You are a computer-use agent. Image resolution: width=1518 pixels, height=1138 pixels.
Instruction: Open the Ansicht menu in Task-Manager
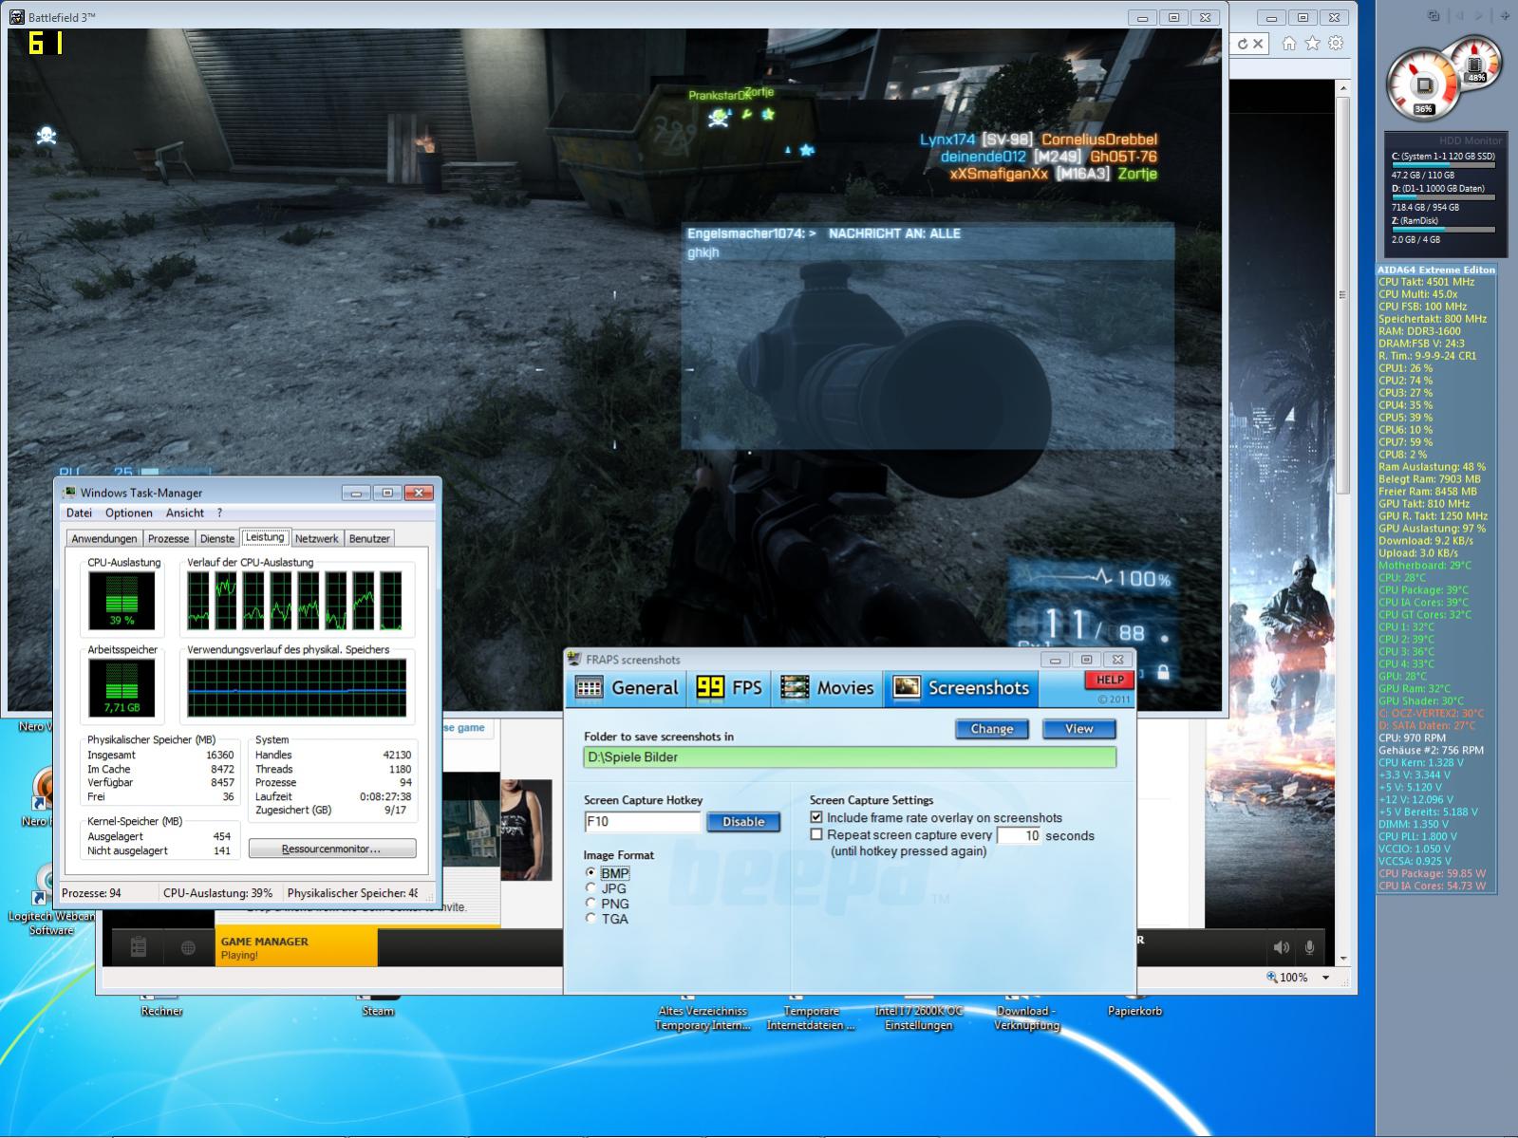tap(185, 513)
